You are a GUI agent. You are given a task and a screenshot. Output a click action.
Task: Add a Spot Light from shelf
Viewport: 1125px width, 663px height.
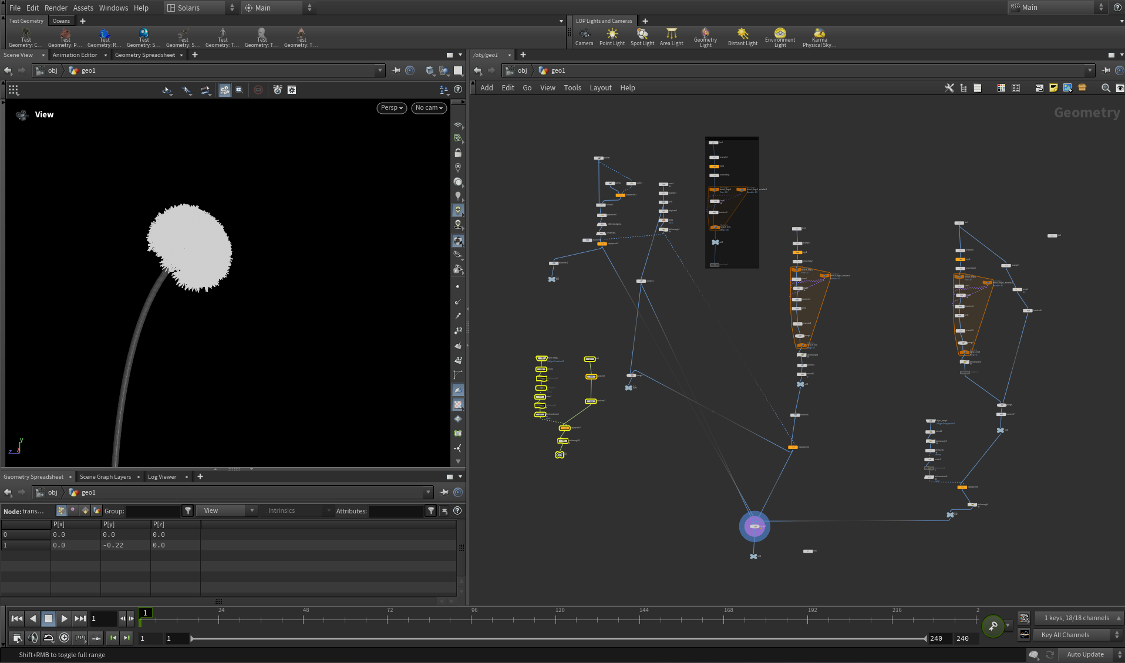[x=642, y=37]
